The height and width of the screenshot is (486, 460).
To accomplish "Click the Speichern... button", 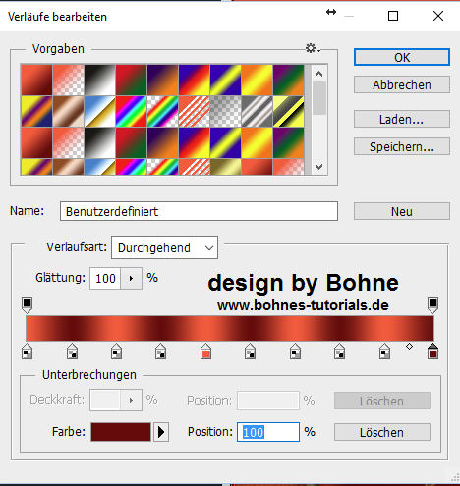I will (x=402, y=146).
